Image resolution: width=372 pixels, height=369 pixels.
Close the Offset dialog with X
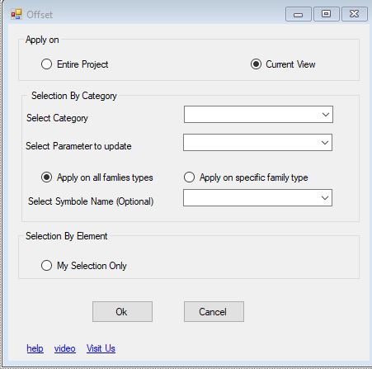(x=355, y=14)
